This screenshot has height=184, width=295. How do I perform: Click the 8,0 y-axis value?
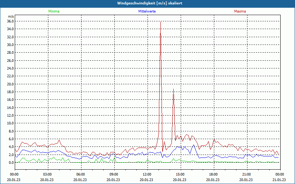pos(11,131)
